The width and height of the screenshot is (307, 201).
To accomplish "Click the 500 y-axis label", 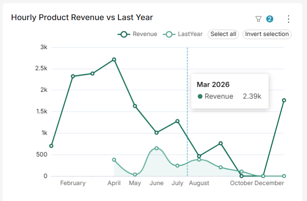I will click(42, 155).
